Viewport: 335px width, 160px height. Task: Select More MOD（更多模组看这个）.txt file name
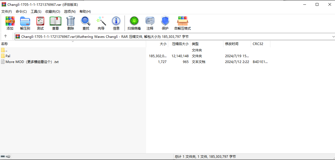click(32, 62)
